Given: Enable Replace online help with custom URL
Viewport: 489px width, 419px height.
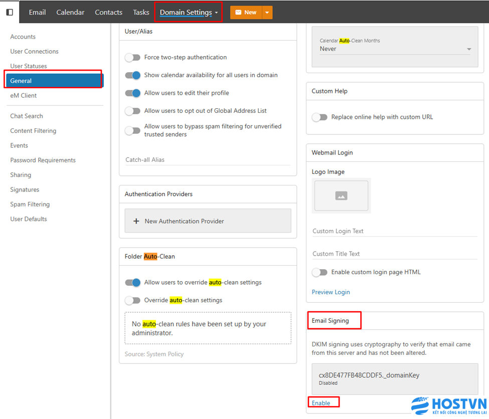Looking at the screenshot, I should coord(319,117).
